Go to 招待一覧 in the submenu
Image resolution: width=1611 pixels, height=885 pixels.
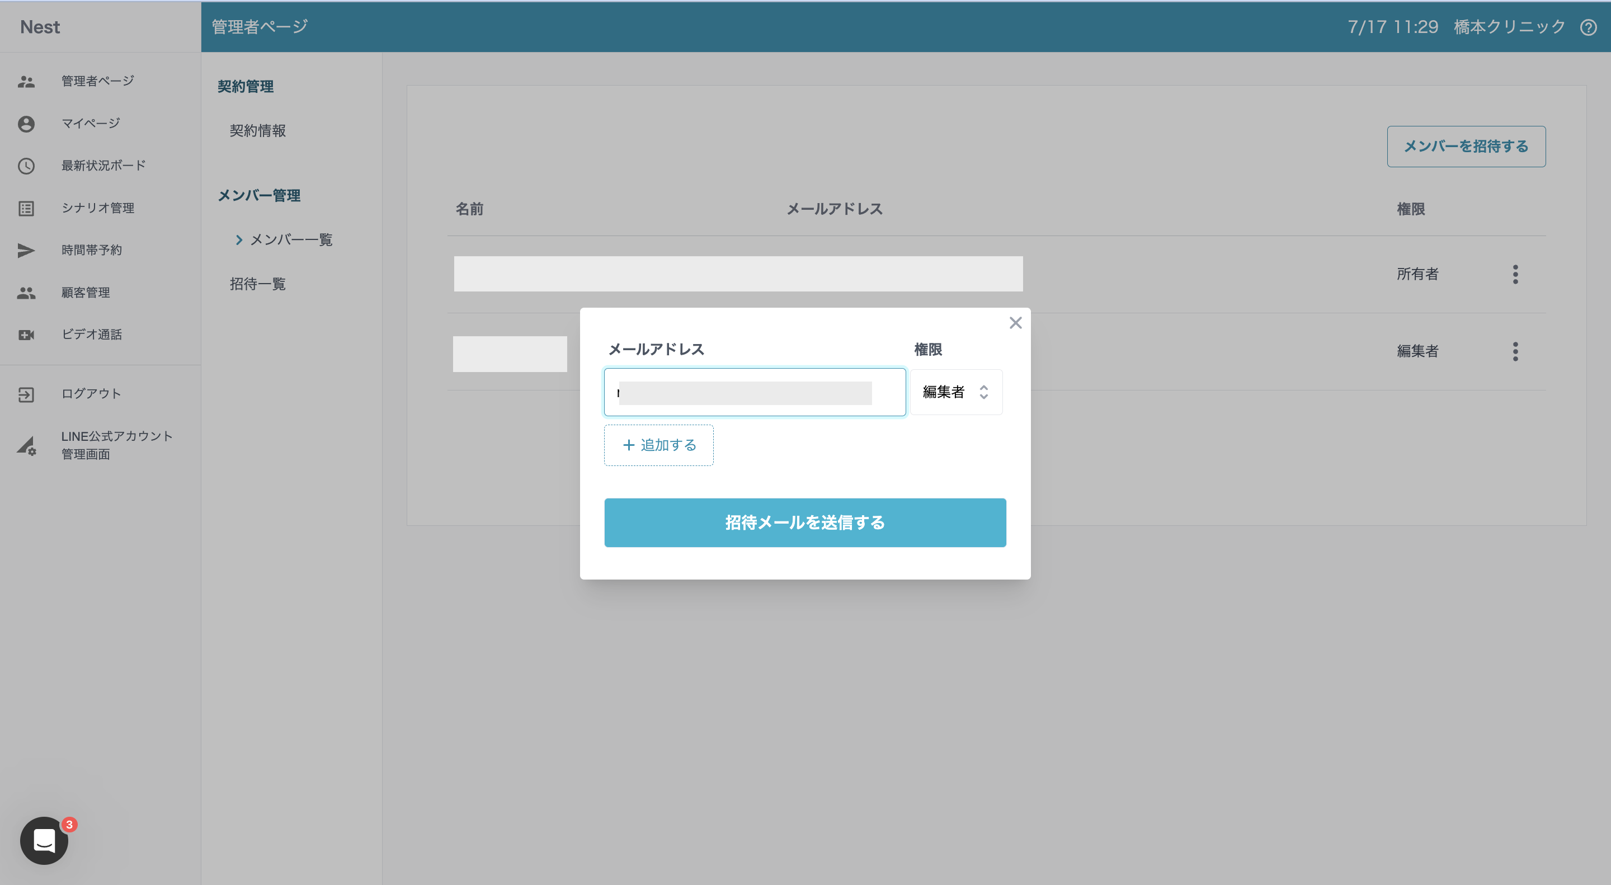click(x=258, y=284)
